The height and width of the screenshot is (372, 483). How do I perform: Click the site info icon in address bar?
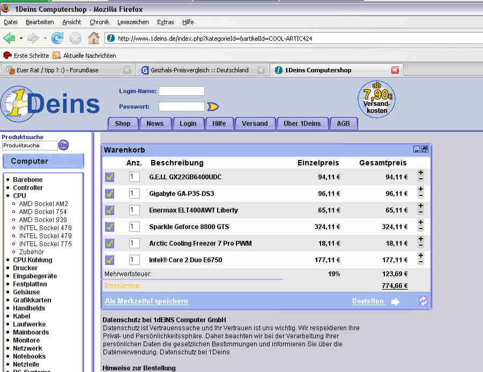tap(111, 39)
